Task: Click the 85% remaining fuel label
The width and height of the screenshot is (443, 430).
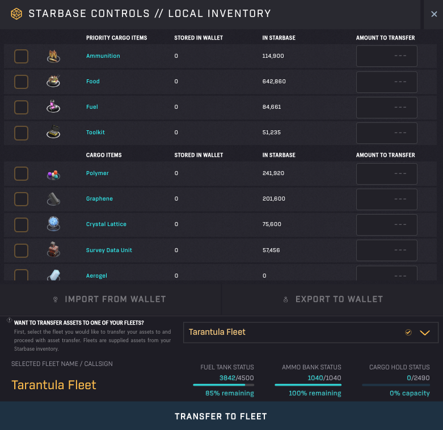Action: [x=230, y=393]
